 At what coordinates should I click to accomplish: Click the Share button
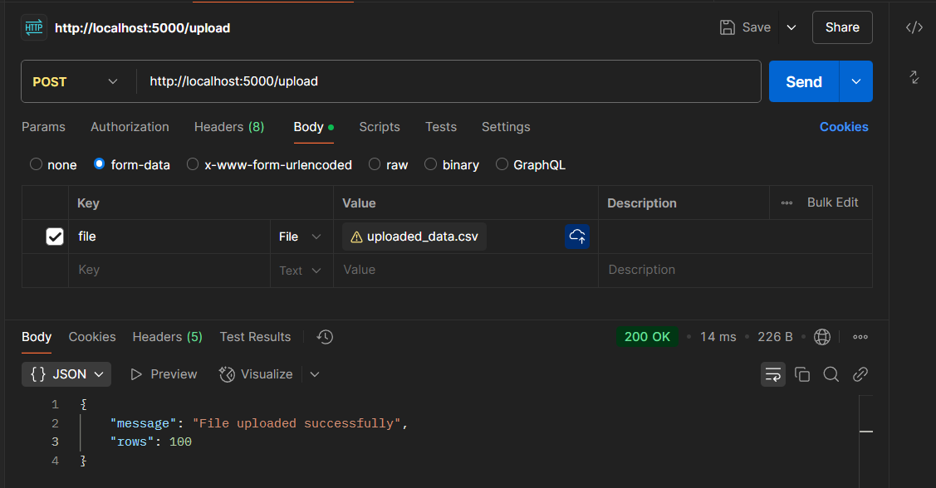coord(842,27)
